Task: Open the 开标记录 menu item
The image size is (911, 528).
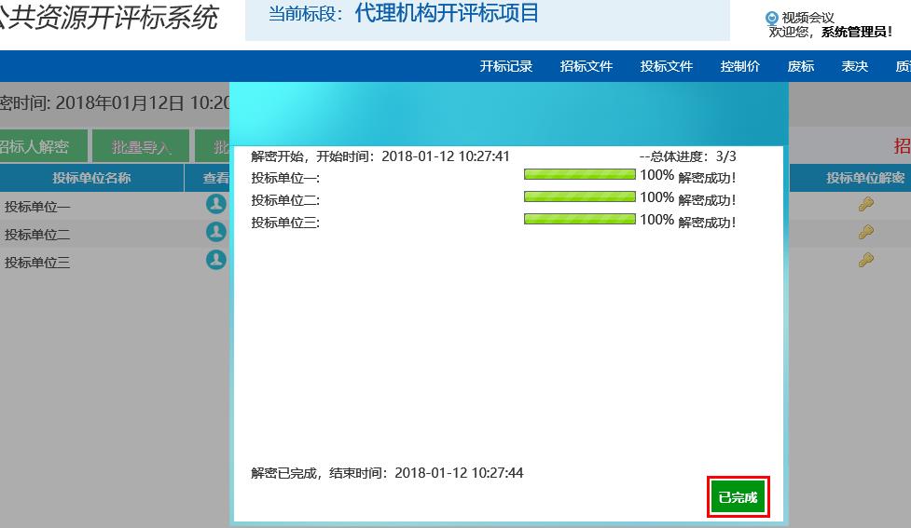Action: [x=506, y=66]
